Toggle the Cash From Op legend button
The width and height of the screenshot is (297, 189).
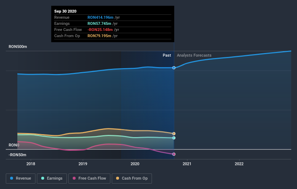click(x=132, y=179)
